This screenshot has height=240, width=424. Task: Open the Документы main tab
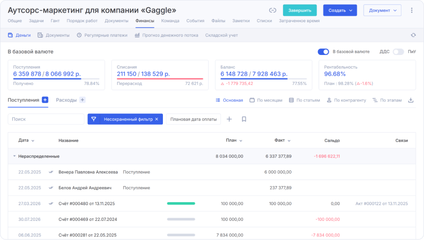click(x=116, y=21)
